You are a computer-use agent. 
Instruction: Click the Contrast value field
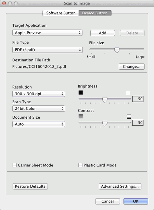[138, 123]
